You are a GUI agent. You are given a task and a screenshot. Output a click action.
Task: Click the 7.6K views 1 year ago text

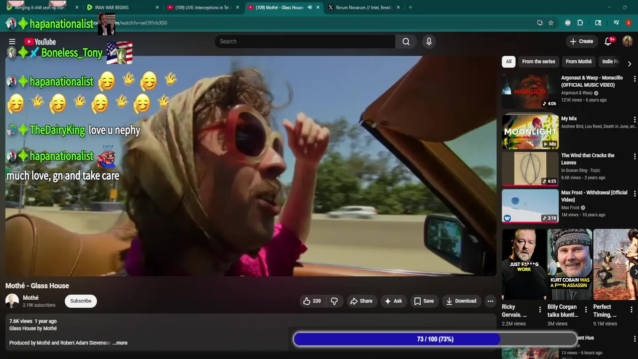33,321
